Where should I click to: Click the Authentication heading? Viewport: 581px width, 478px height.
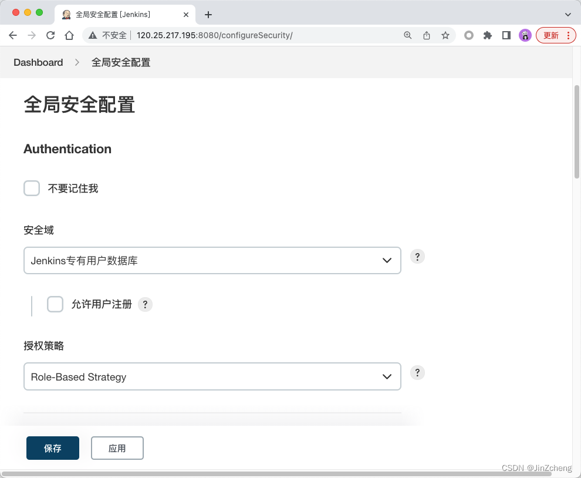(x=67, y=149)
